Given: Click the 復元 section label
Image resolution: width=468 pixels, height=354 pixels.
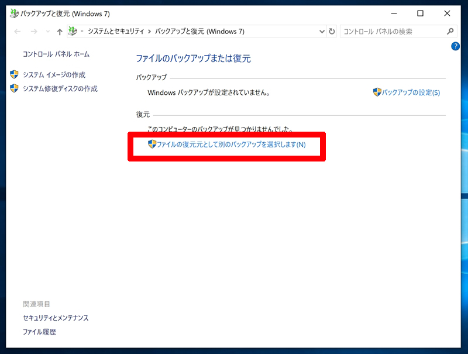Looking at the screenshot, I should [143, 114].
